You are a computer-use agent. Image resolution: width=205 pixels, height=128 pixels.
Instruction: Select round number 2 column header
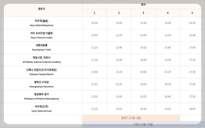click(x=119, y=13)
